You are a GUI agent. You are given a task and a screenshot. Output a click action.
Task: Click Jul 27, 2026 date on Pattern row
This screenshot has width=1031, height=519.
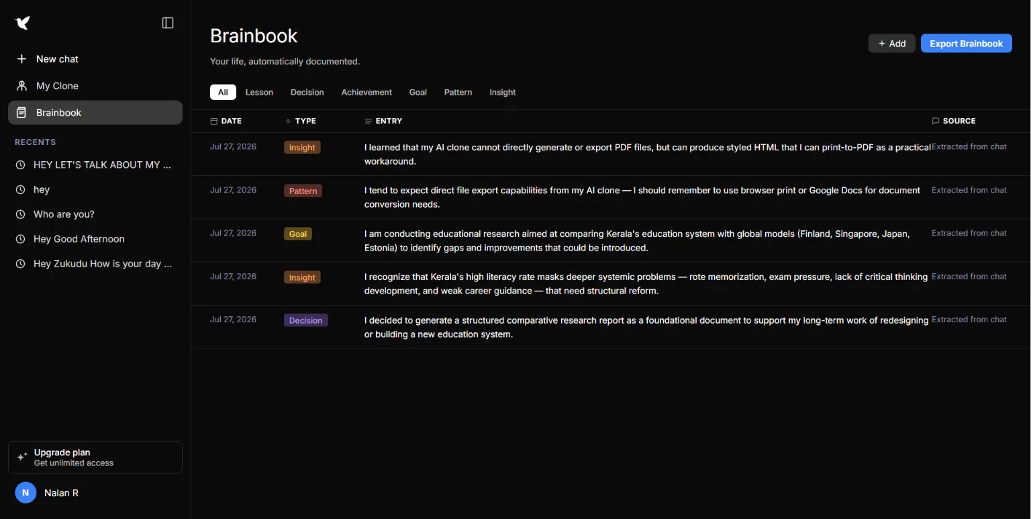point(233,190)
